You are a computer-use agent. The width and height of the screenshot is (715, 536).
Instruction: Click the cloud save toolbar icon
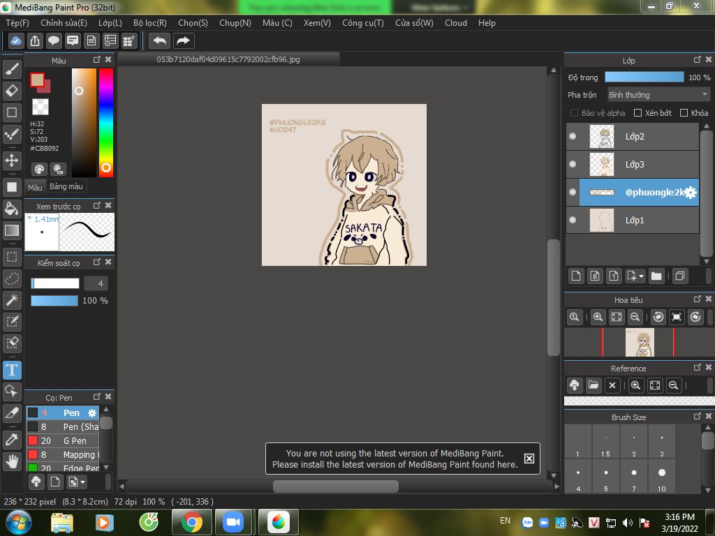coord(15,41)
